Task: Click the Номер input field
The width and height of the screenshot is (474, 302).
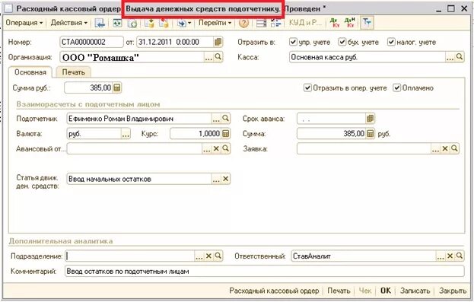Action: pyautogui.click(x=91, y=42)
